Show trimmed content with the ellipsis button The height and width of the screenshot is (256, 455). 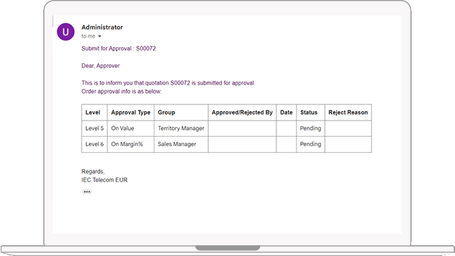click(86, 191)
